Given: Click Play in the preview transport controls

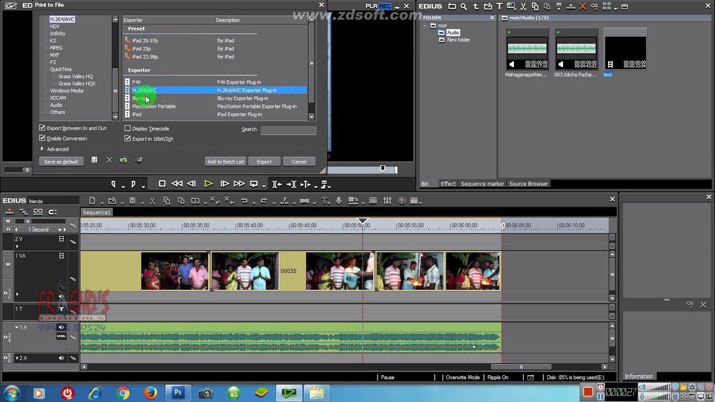Looking at the screenshot, I should 208,184.
